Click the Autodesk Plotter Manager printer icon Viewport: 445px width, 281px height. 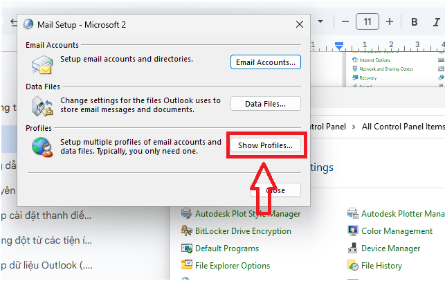pyautogui.click(x=353, y=213)
